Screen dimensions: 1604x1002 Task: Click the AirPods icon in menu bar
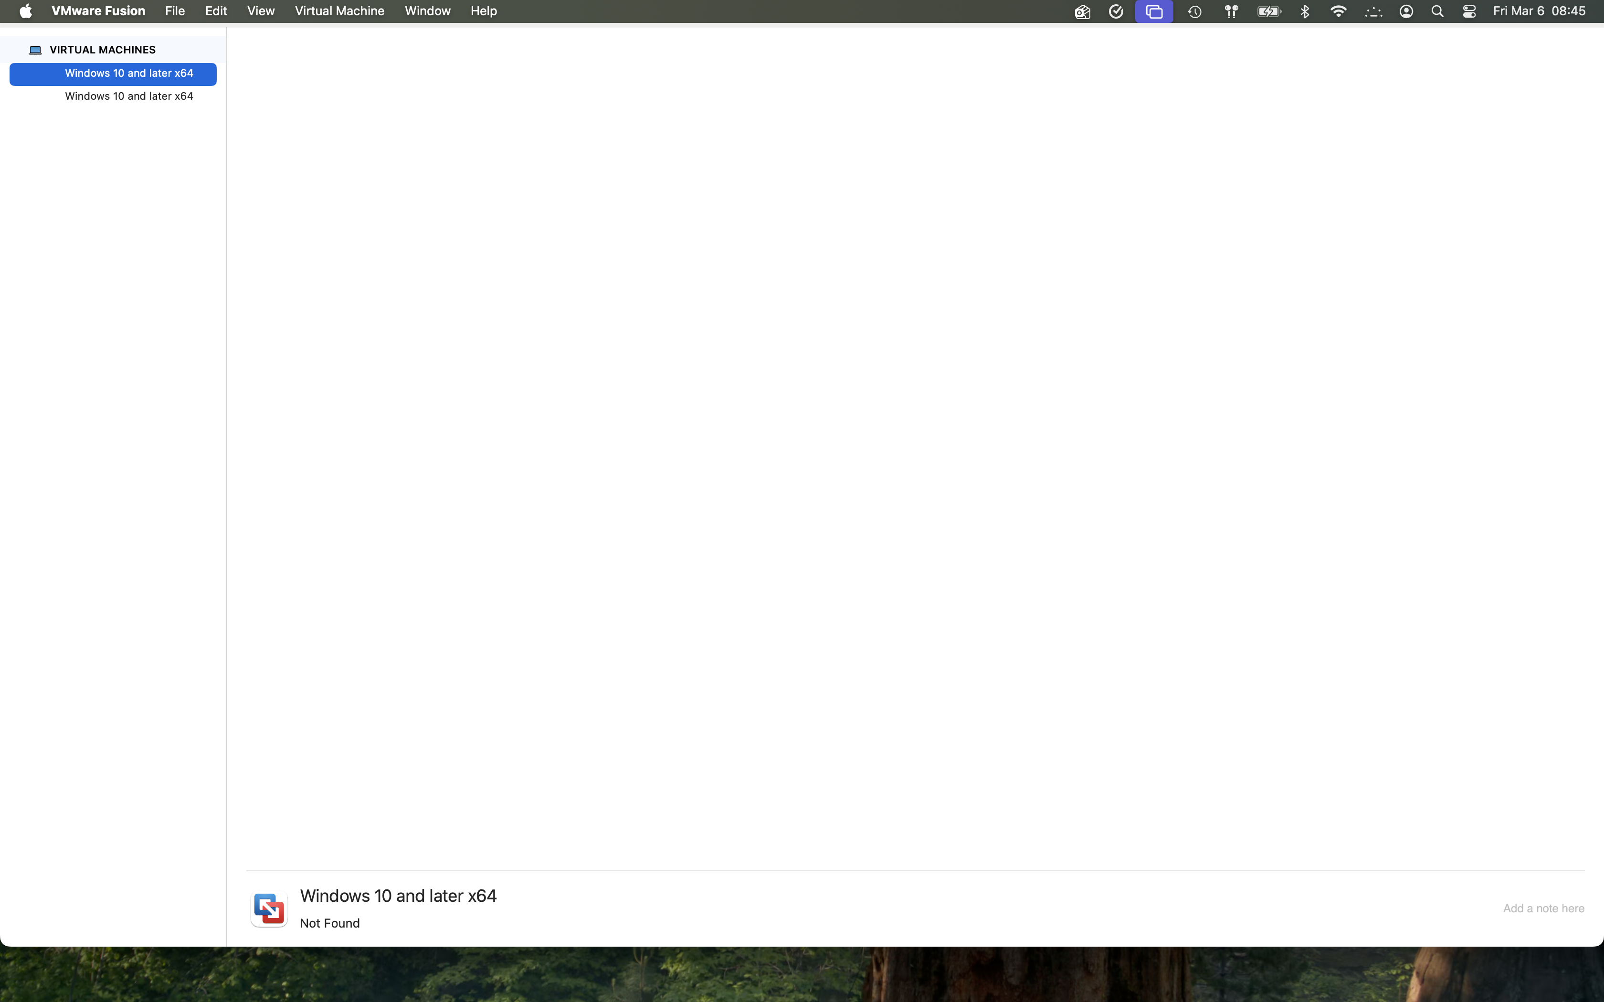(x=1231, y=11)
